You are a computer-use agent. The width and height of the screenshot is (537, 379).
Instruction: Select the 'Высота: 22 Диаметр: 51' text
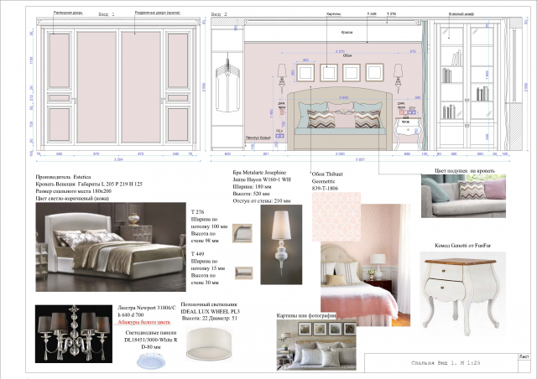pos(210,319)
